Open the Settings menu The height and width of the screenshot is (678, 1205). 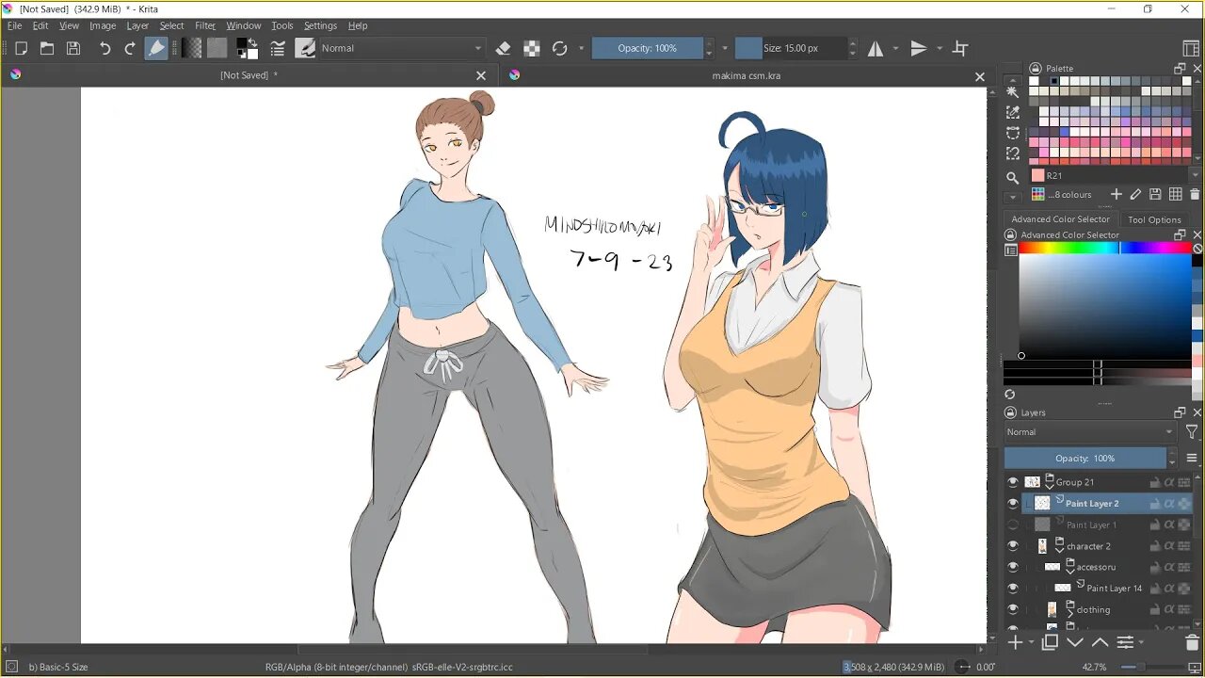click(320, 25)
